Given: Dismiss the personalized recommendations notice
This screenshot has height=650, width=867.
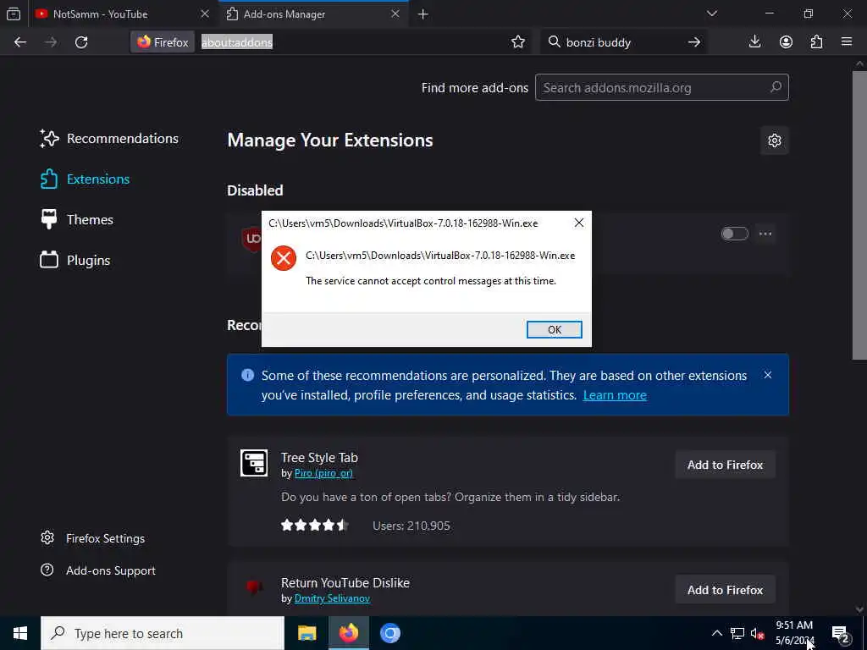Looking at the screenshot, I should (767, 375).
